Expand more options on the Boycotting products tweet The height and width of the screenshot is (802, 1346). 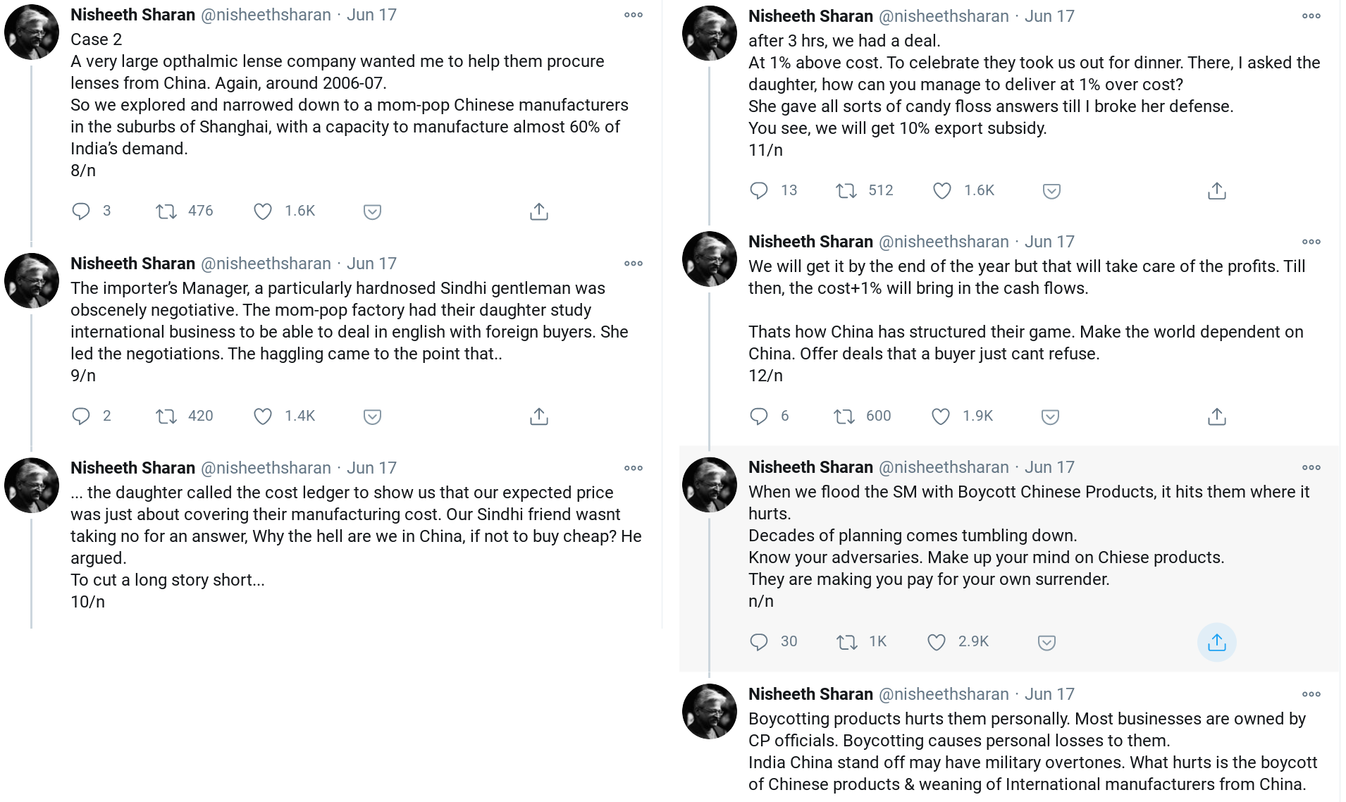tap(1311, 694)
